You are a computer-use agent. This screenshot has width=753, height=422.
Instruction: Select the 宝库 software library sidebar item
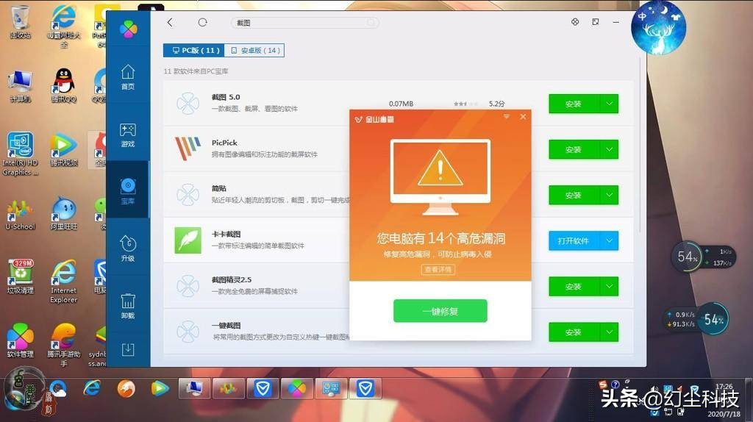pos(128,191)
